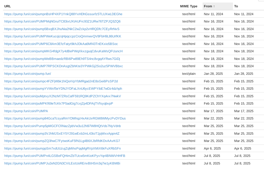Open the PUMPn4LGSBeFQHimZbTUcw coin link
Viewport: 264px width, 170px height.
(65, 156)
